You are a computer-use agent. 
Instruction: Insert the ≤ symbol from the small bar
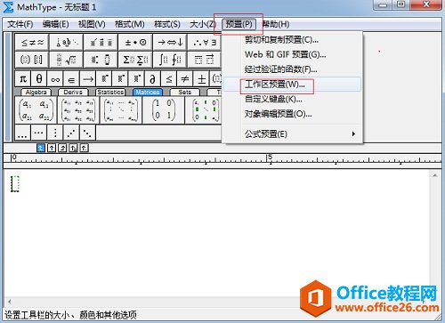pyautogui.click(x=169, y=79)
